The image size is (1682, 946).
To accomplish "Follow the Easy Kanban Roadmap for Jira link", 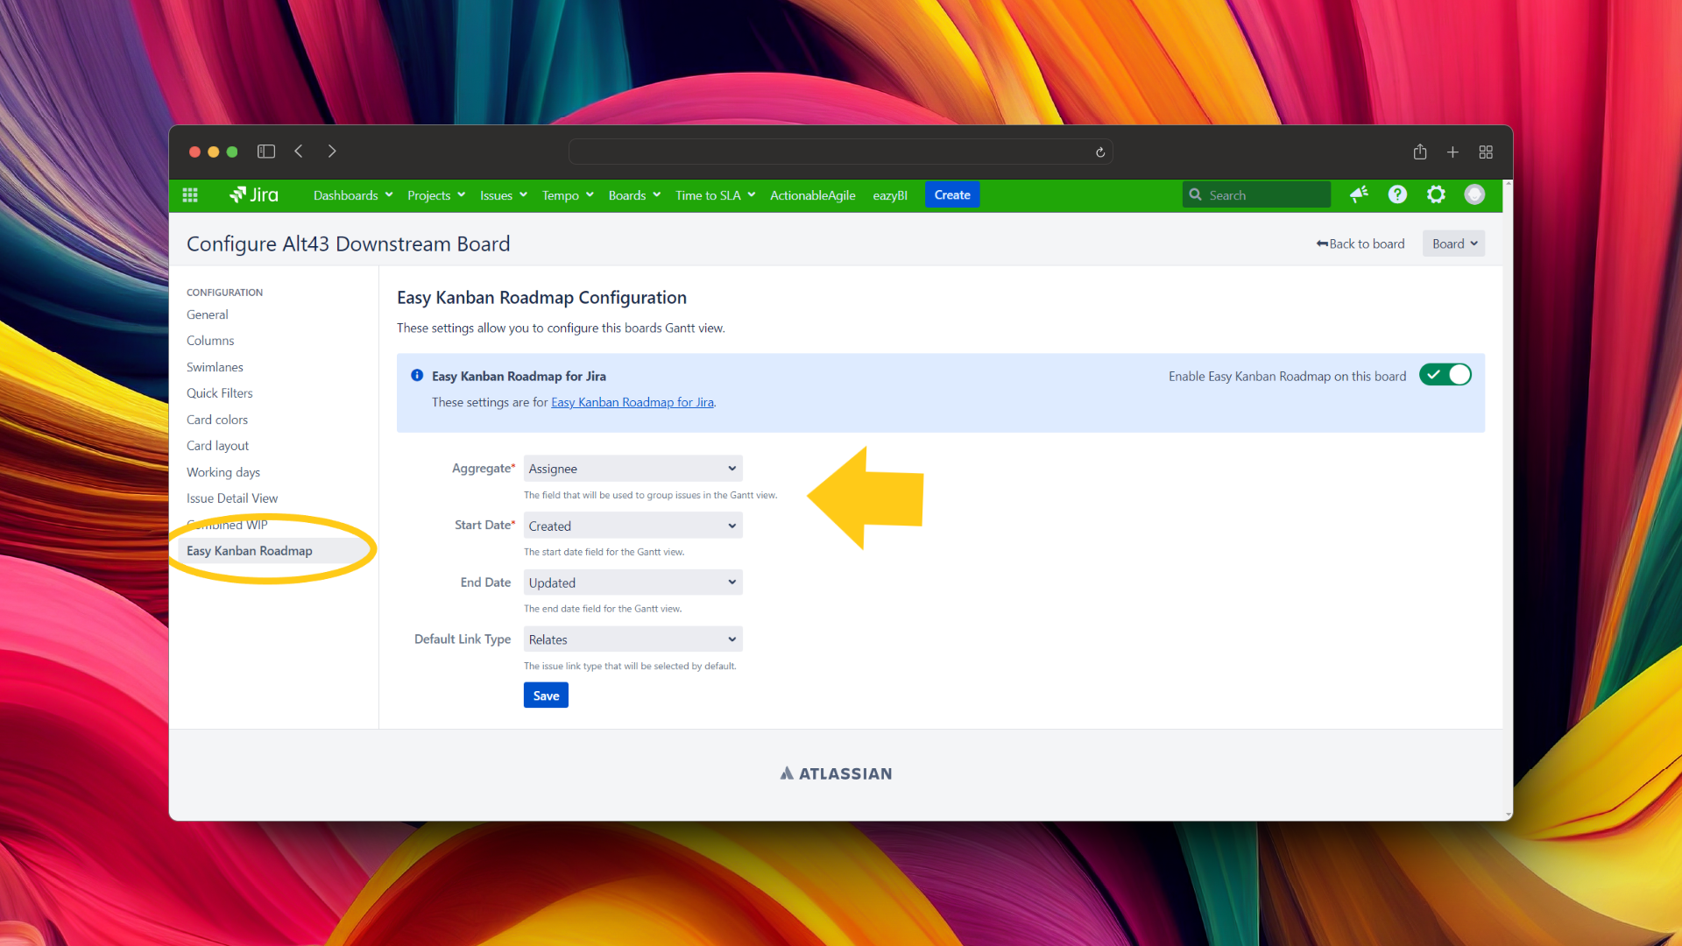I will (632, 402).
